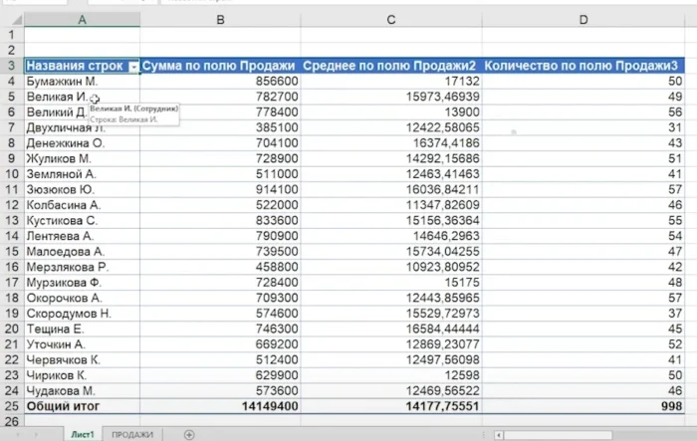Viewport: 697px width, 441px height.
Task: Click the sheet navigation left arrow
Action: click(17, 434)
